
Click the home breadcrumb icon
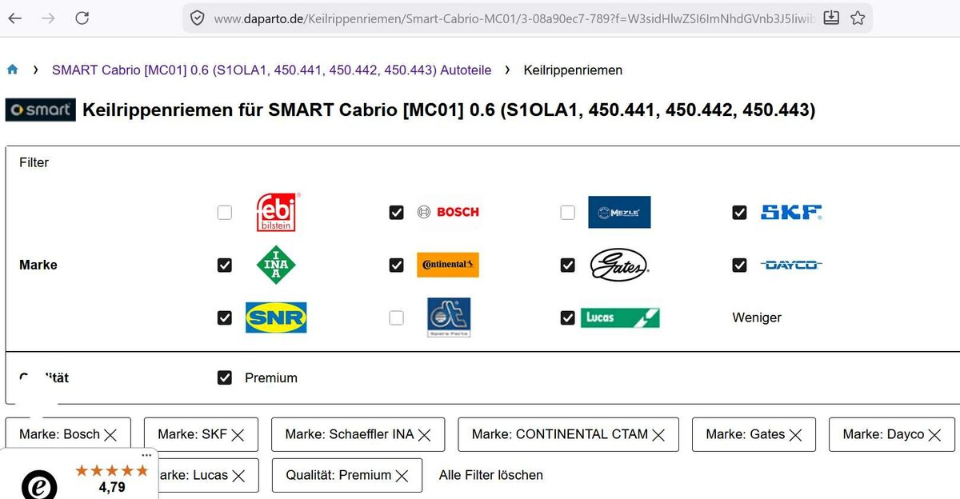coord(12,70)
